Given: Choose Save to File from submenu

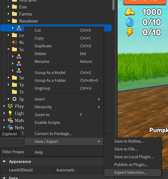Looking at the screenshot, I should (132, 149).
